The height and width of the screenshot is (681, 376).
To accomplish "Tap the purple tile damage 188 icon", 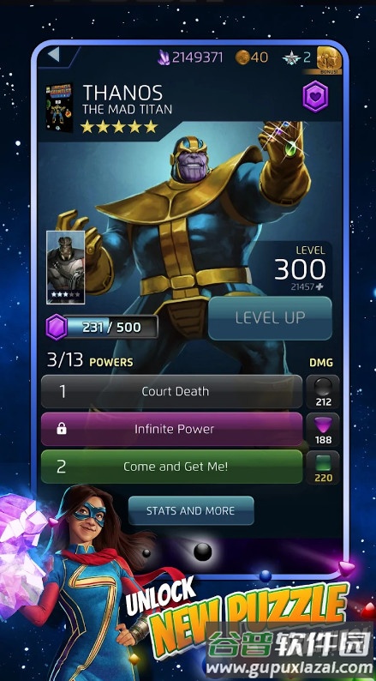I will click(x=323, y=430).
